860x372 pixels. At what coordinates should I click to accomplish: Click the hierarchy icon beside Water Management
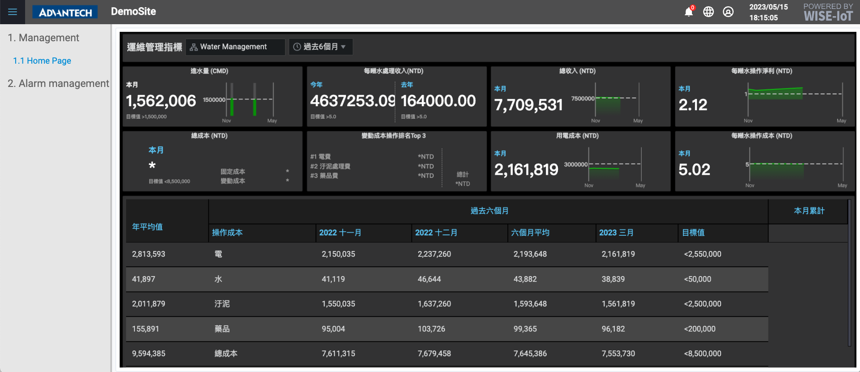pos(194,47)
